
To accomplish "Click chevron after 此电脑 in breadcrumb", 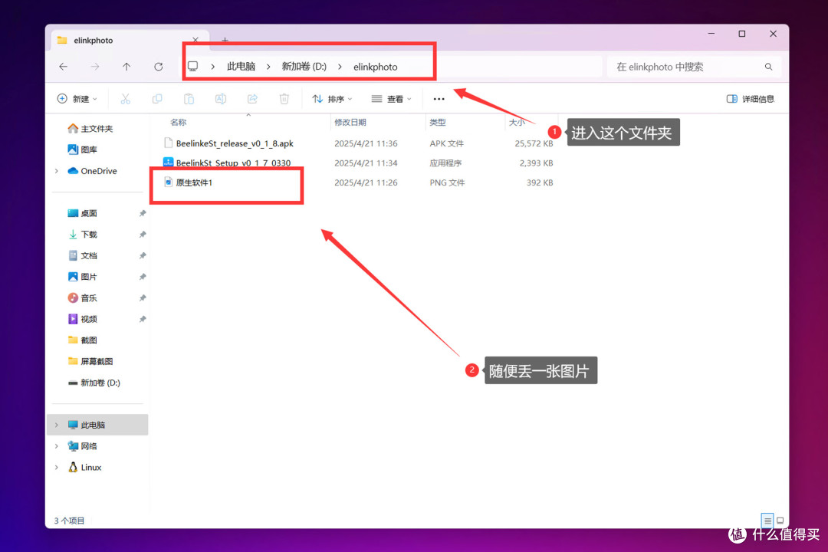I will (x=268, y=67).
